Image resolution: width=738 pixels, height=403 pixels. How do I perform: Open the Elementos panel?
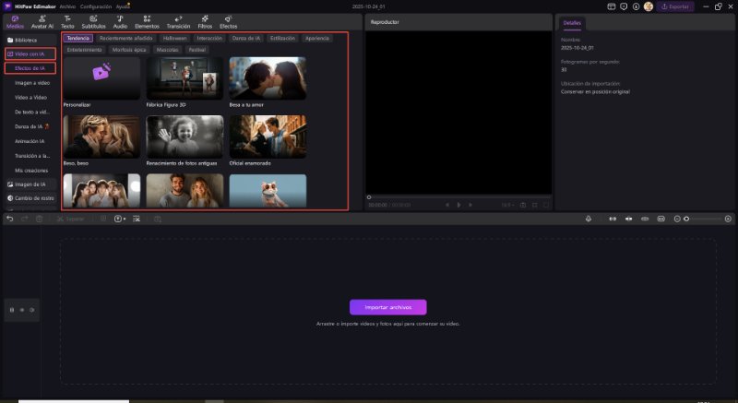pos(147,22)
